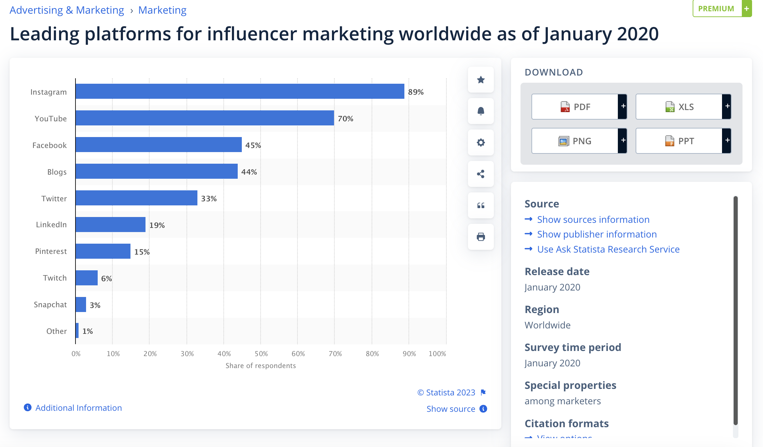763x447 pixels.
Task: Open the Marketing breadcrumb link
Action: point(162,10)
